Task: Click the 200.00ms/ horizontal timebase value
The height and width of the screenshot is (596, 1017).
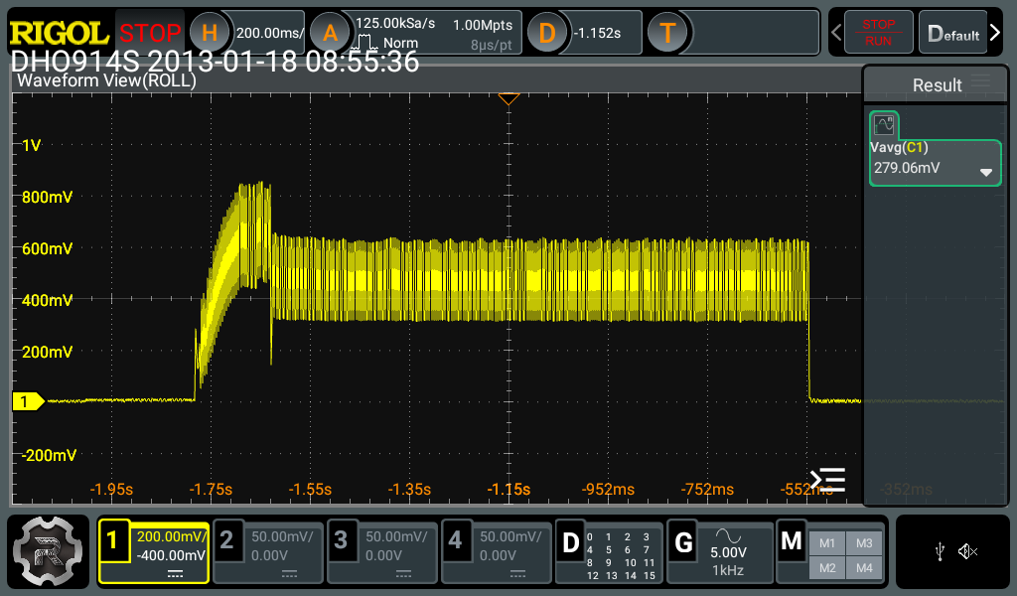Action: pos(269,33)
